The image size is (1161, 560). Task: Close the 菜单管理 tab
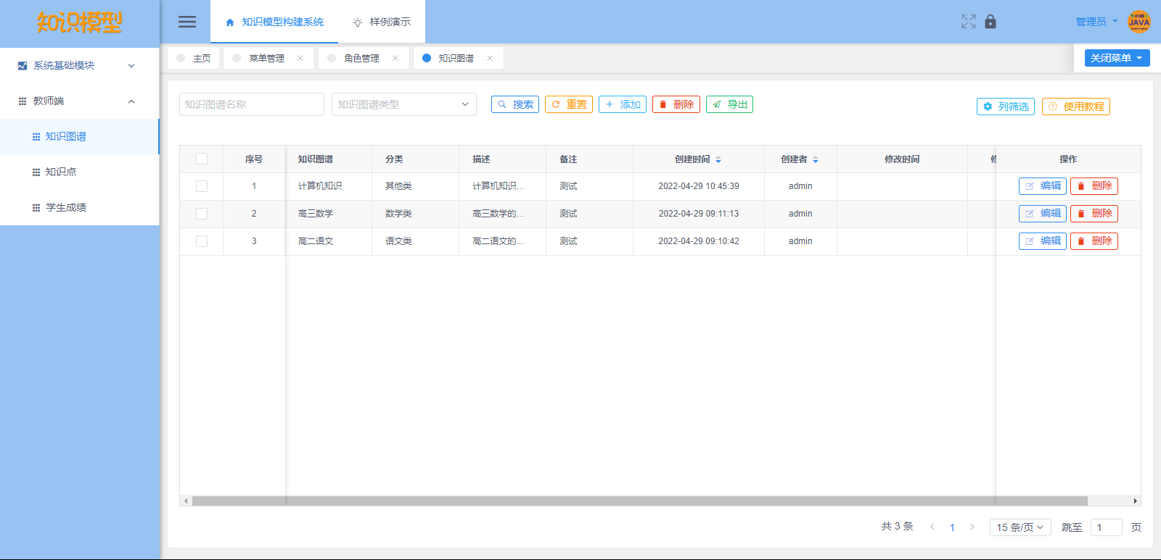(x=300, y=59)
